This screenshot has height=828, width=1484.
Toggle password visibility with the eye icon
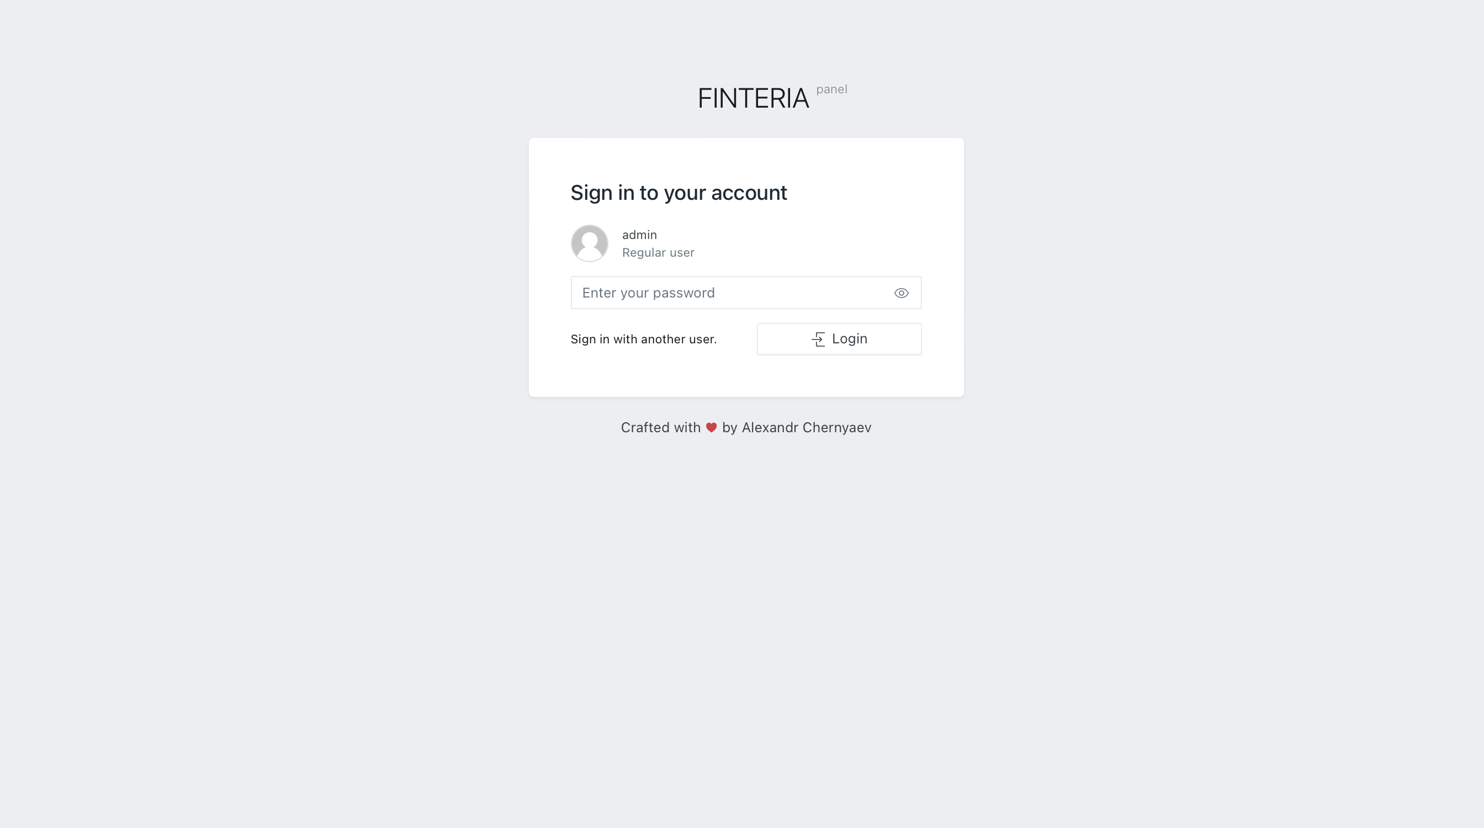tap(901, 293)
